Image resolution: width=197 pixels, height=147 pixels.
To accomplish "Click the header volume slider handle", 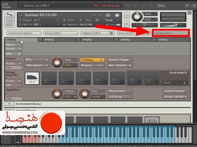I will point(176,25).
